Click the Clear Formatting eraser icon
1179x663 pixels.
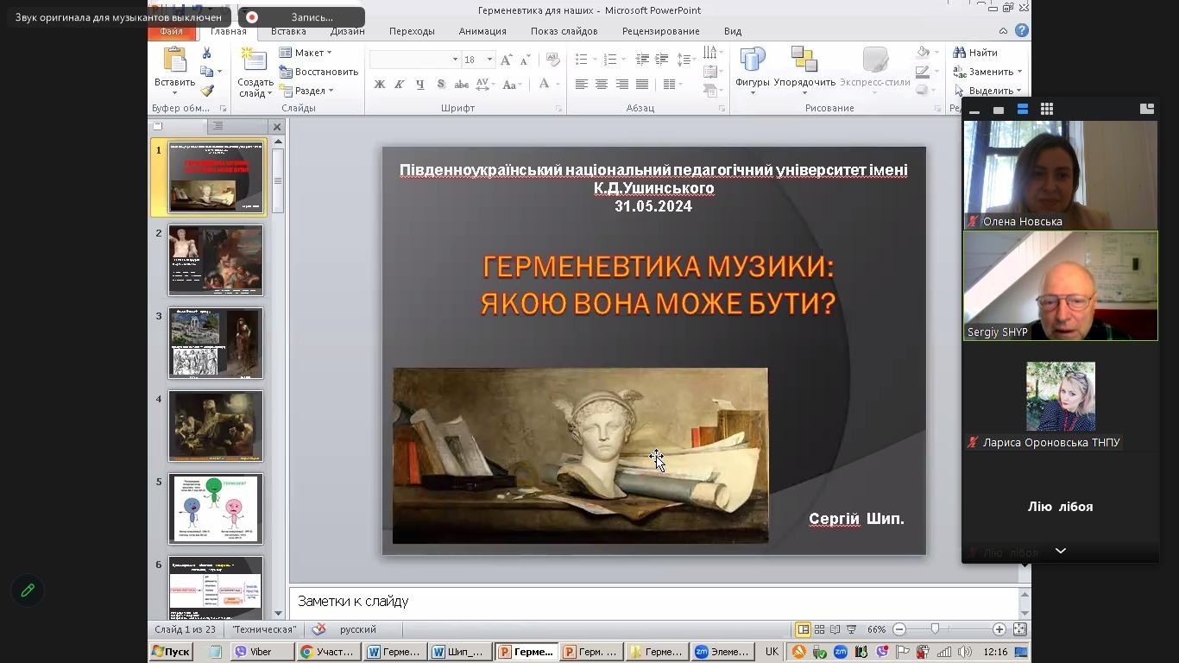(x=553, y=60)
